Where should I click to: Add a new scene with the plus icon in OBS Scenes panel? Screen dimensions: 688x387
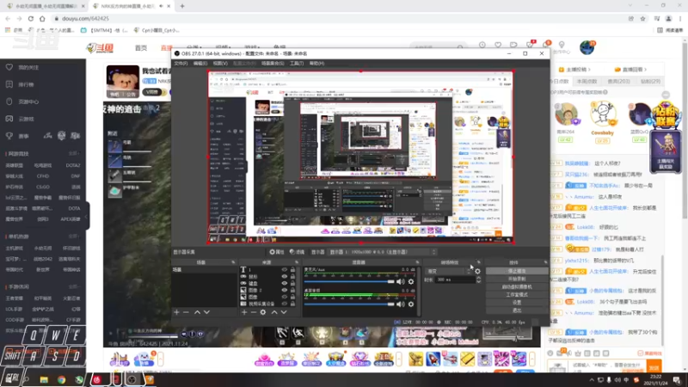[176, 312]
